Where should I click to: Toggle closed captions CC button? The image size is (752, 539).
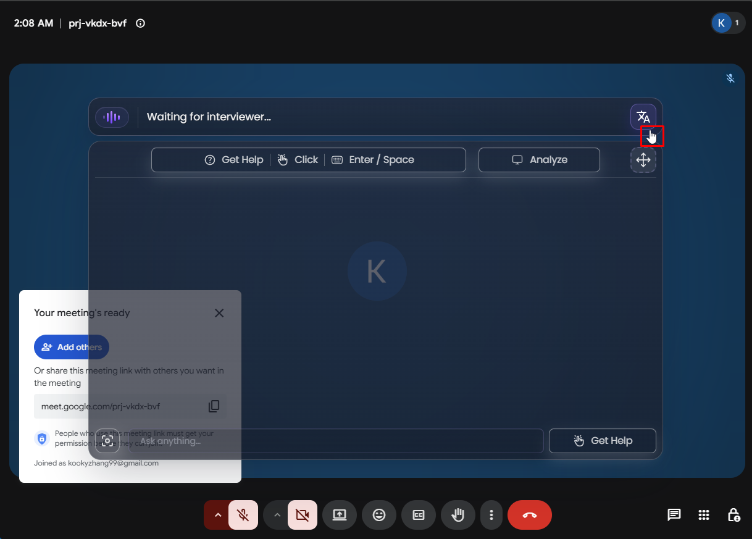pos(419,515)
